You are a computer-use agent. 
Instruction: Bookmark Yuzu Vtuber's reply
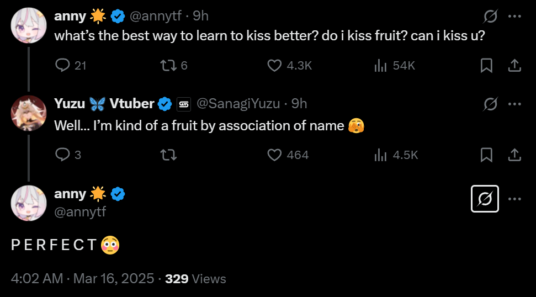[486, 155]
